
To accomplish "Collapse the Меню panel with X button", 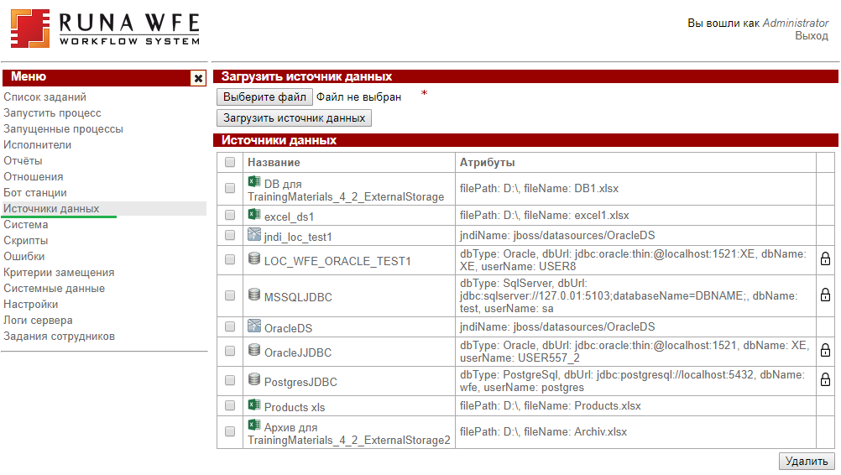I will click(x=198, y=78).
